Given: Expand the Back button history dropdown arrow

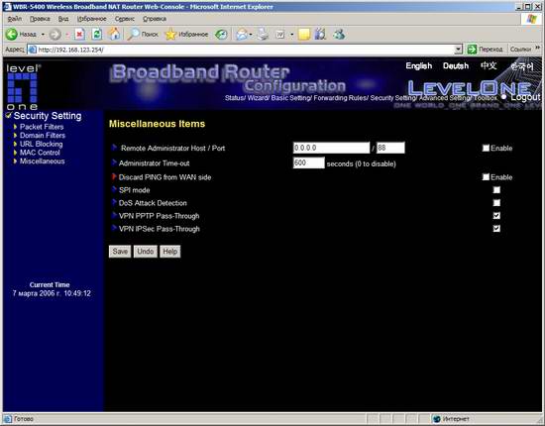Looking at the screenshot, I should [43, 34].
